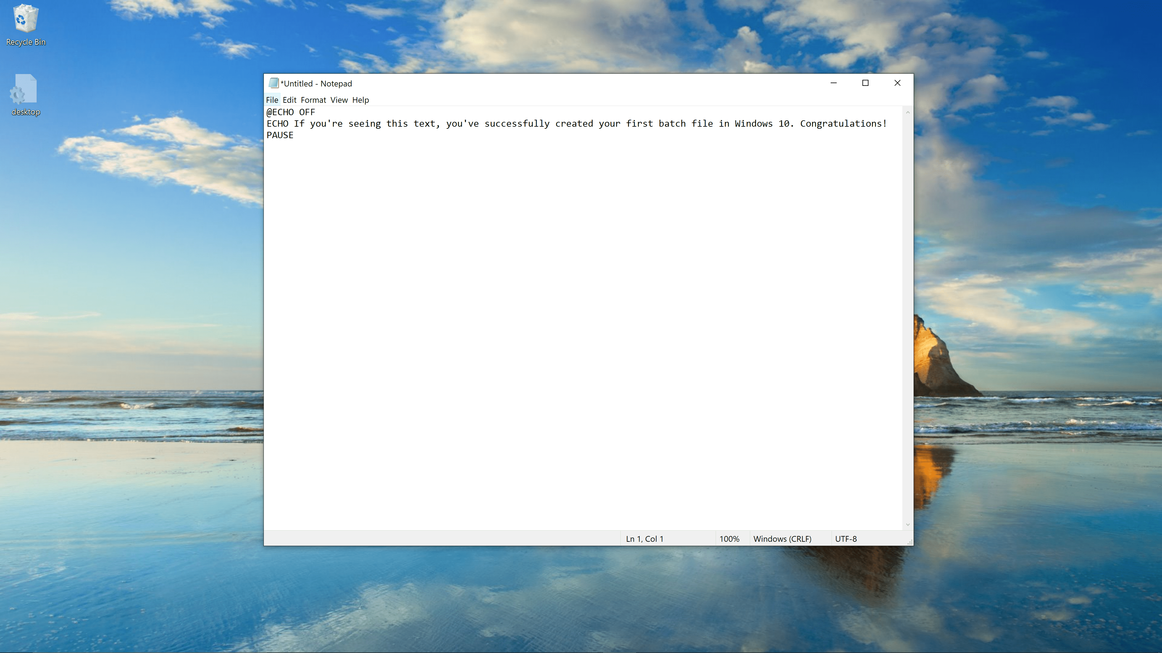Click the Edit menu item

pos(289,100)
